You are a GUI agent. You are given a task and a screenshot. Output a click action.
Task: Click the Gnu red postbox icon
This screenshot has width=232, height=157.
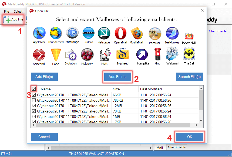point(157,54)
